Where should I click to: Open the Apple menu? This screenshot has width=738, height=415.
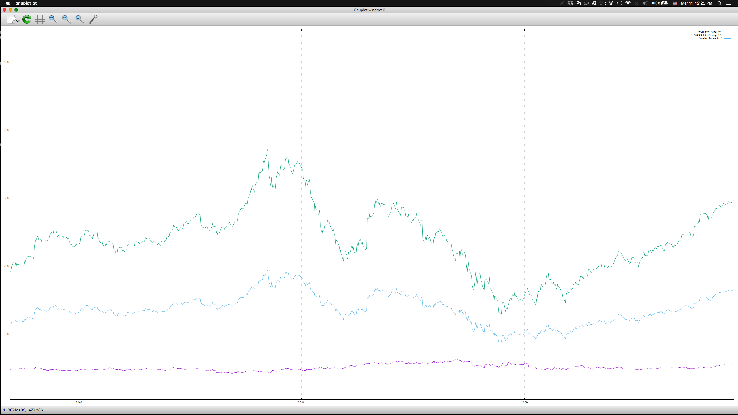tap(8, 3)
